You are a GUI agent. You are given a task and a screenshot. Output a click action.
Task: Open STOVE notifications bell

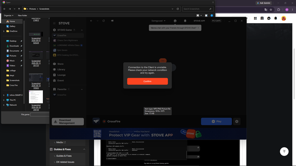185,21
